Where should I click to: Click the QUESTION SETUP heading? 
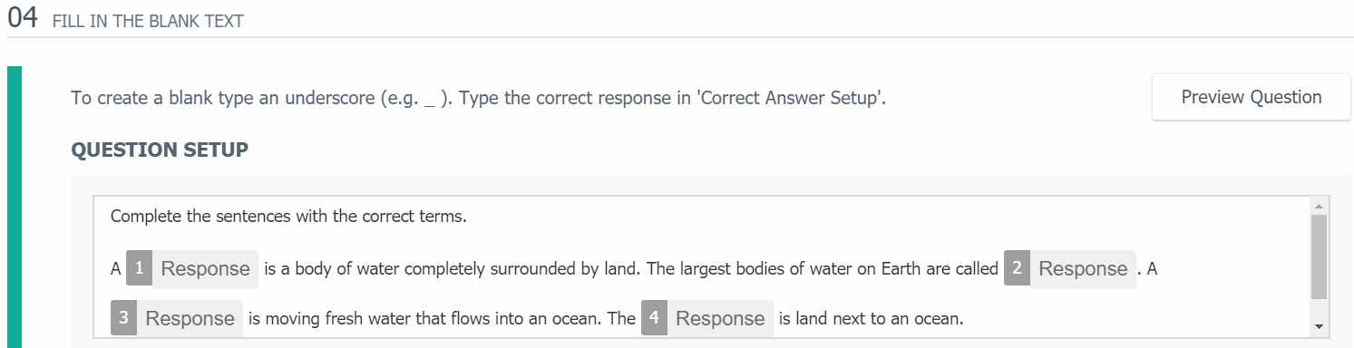pyautogui.click(x=160, y=150)
